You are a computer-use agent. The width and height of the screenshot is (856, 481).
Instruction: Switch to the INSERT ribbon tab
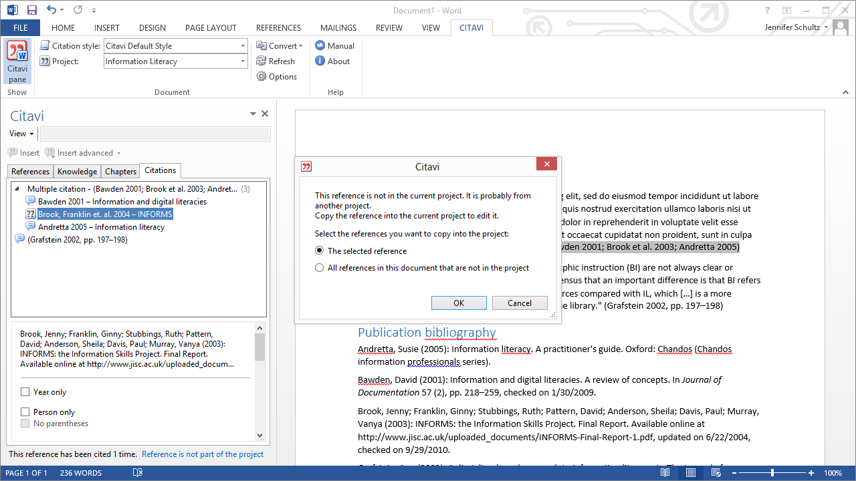coord(107,27)
